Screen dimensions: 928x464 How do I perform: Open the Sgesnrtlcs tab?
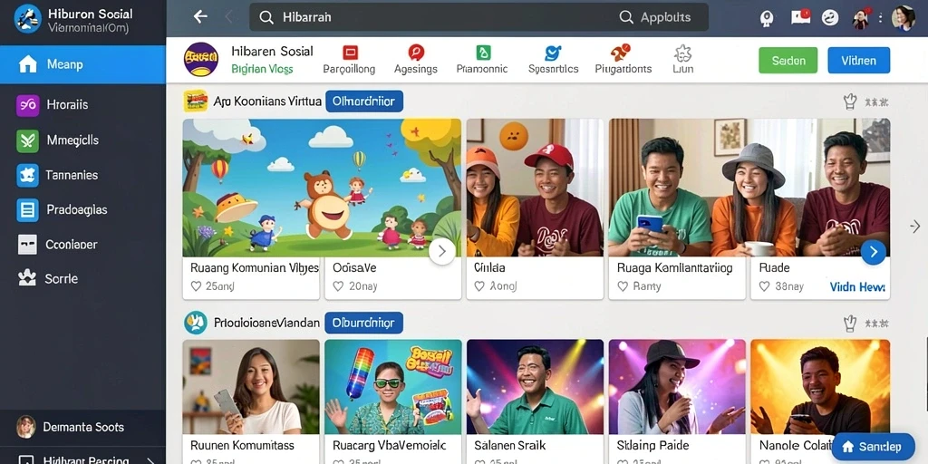tap(553, 61)
